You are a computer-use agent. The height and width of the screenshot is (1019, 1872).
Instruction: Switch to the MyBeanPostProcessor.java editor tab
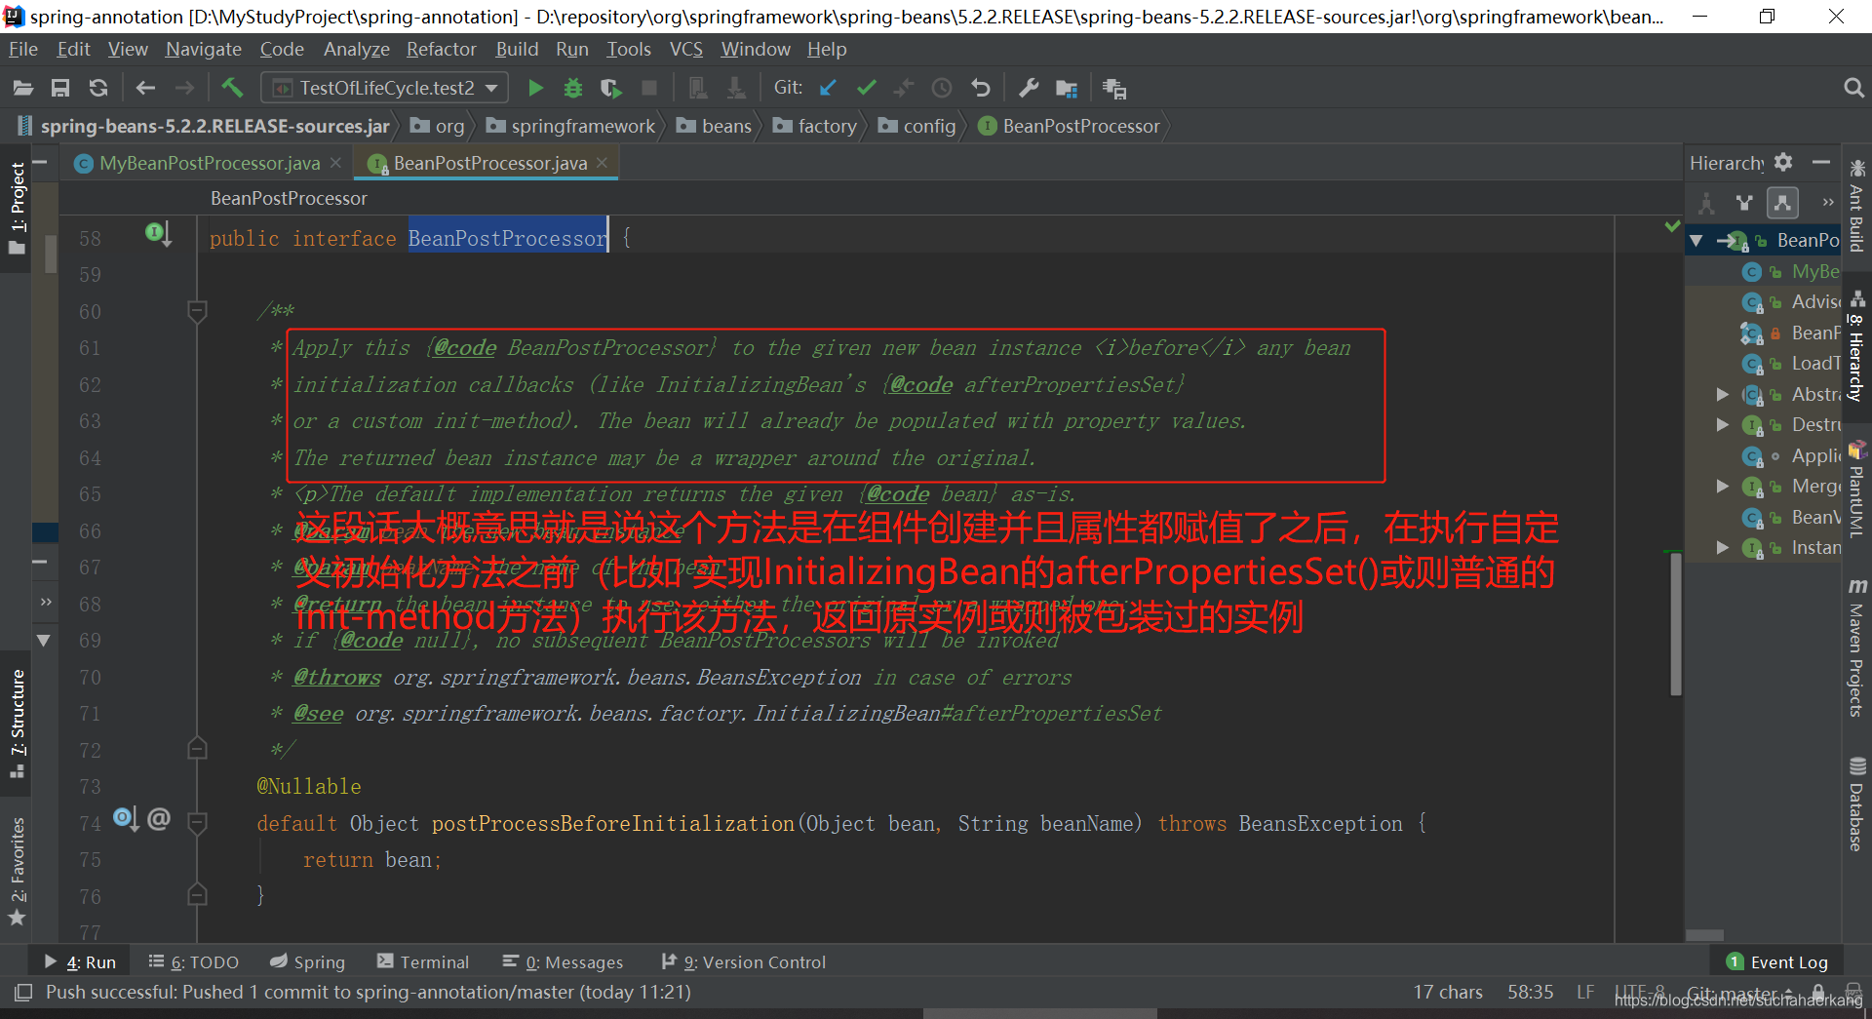[209, 163]
